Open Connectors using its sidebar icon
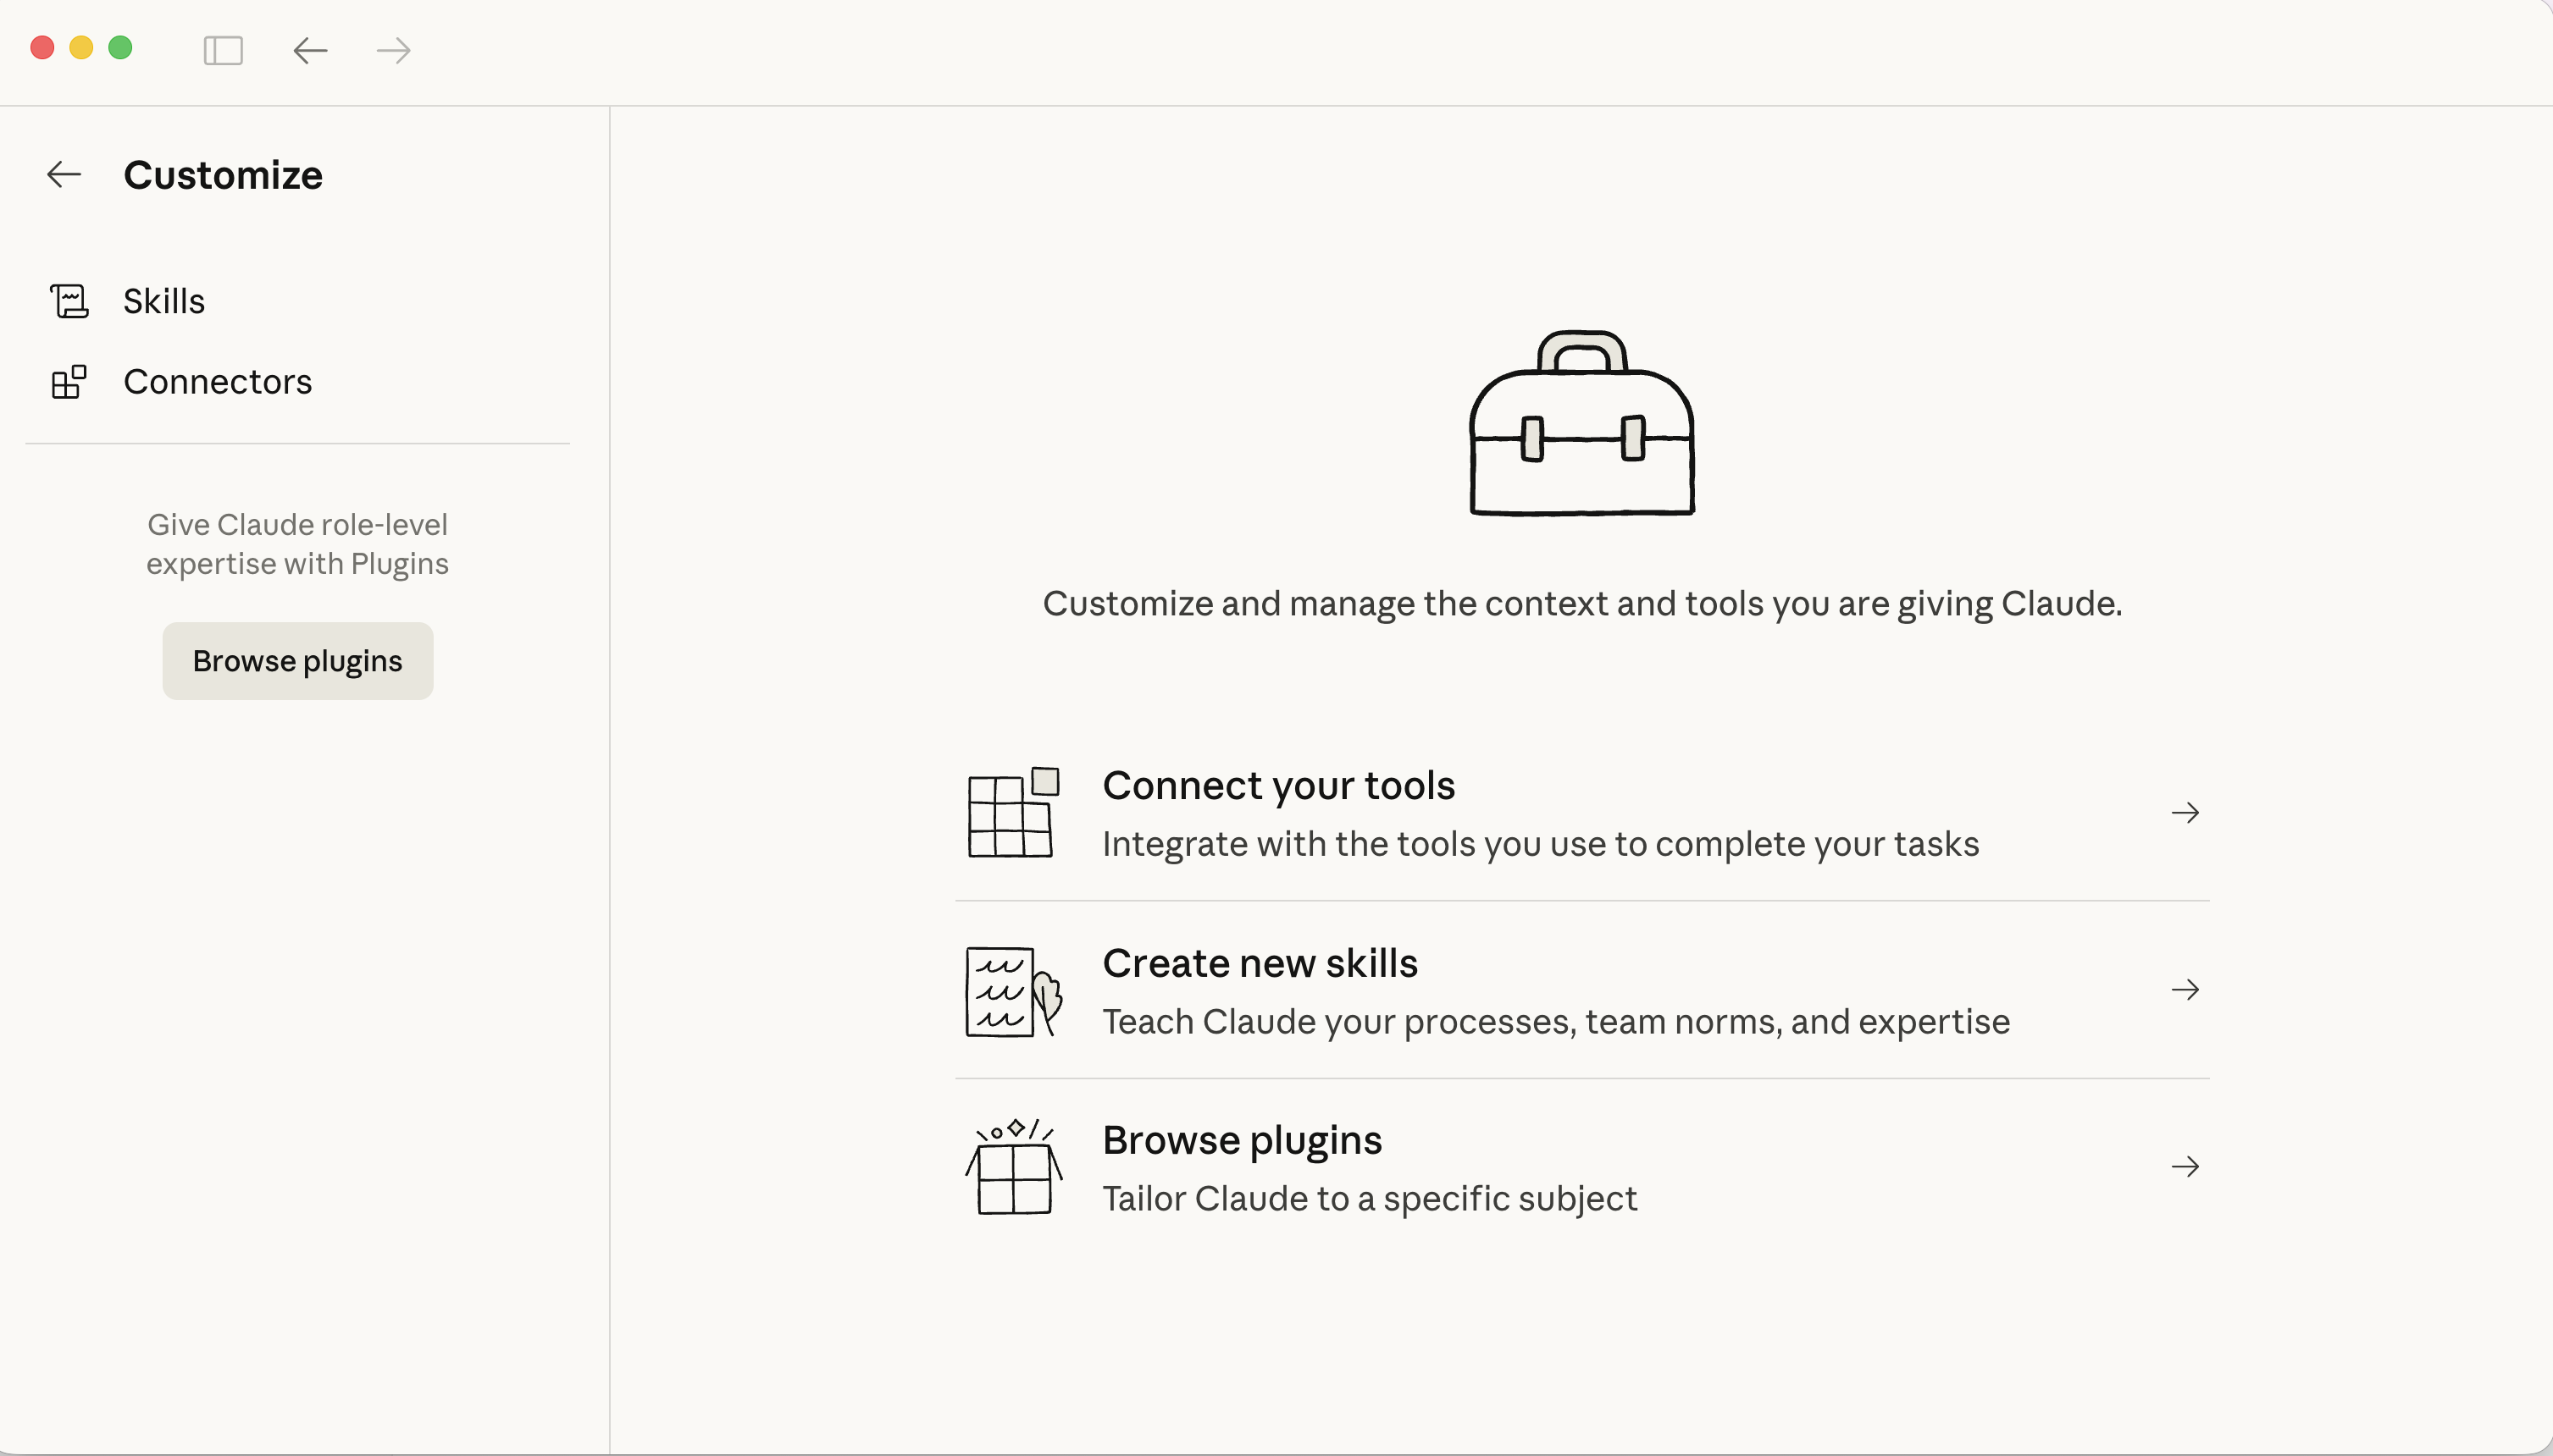Screen dimensions: 2553x1456 click(68, 381)
